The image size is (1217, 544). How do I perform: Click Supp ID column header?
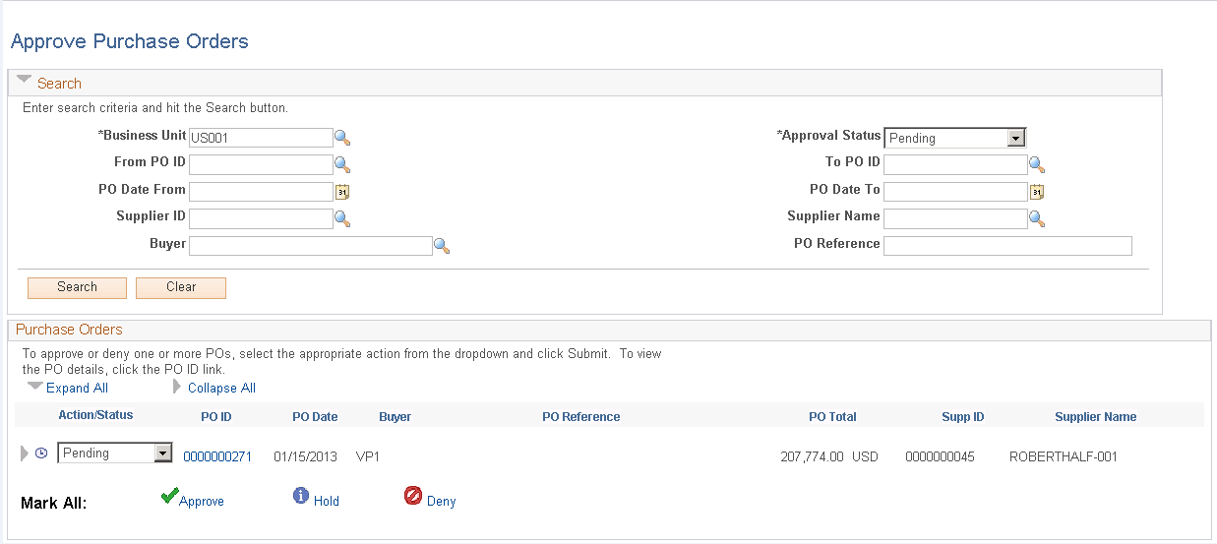click(963, 417)
